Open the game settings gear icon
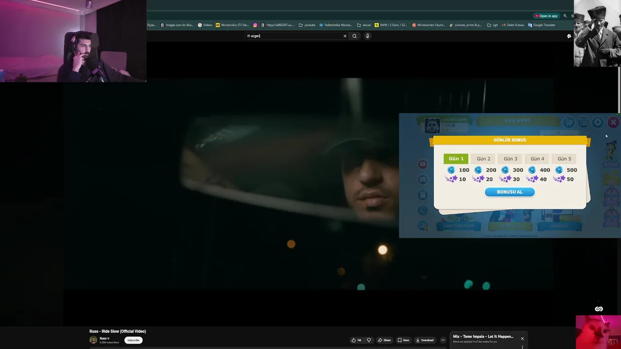The height and width of the screenshot is (349, 621). [598, 122]
